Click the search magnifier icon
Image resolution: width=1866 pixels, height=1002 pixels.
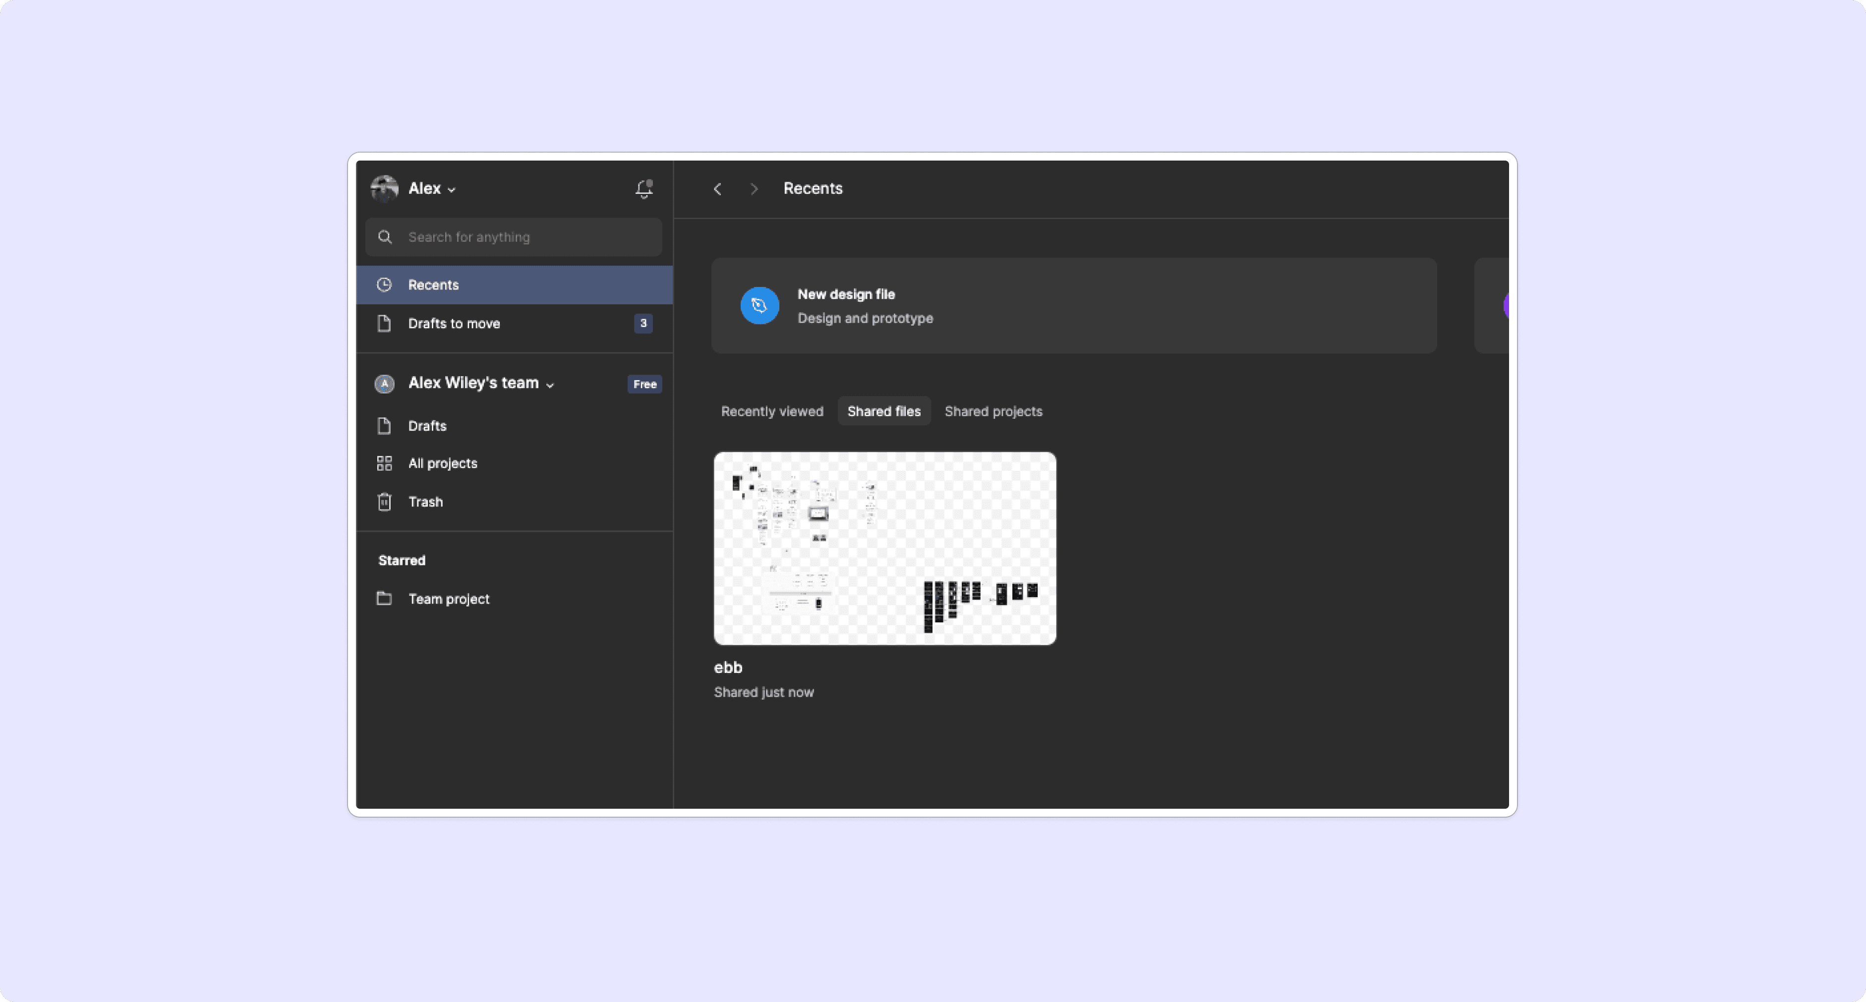pyautogui.click(x=385, y=237)
